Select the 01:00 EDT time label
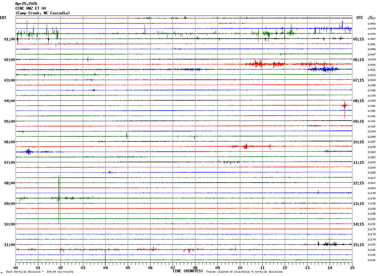The width and height of the screenshot is (377, 276). click(10, 39)
